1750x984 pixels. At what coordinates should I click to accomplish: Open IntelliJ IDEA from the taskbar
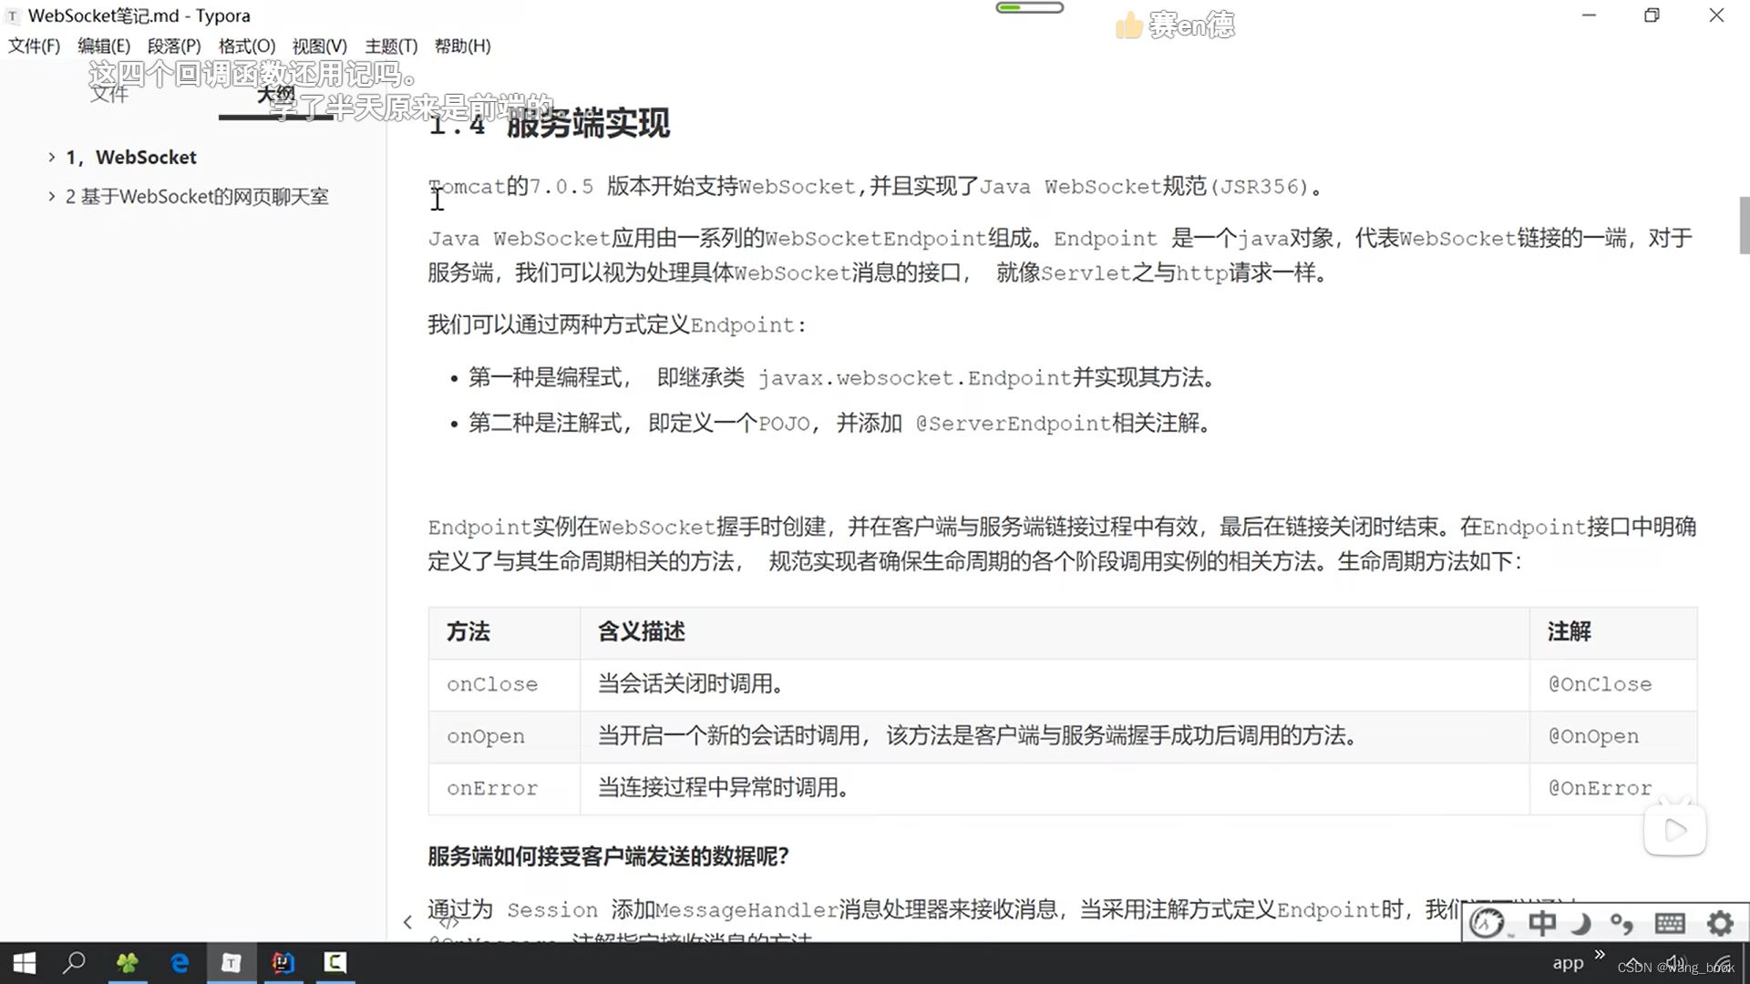click(x=283, y=963)
